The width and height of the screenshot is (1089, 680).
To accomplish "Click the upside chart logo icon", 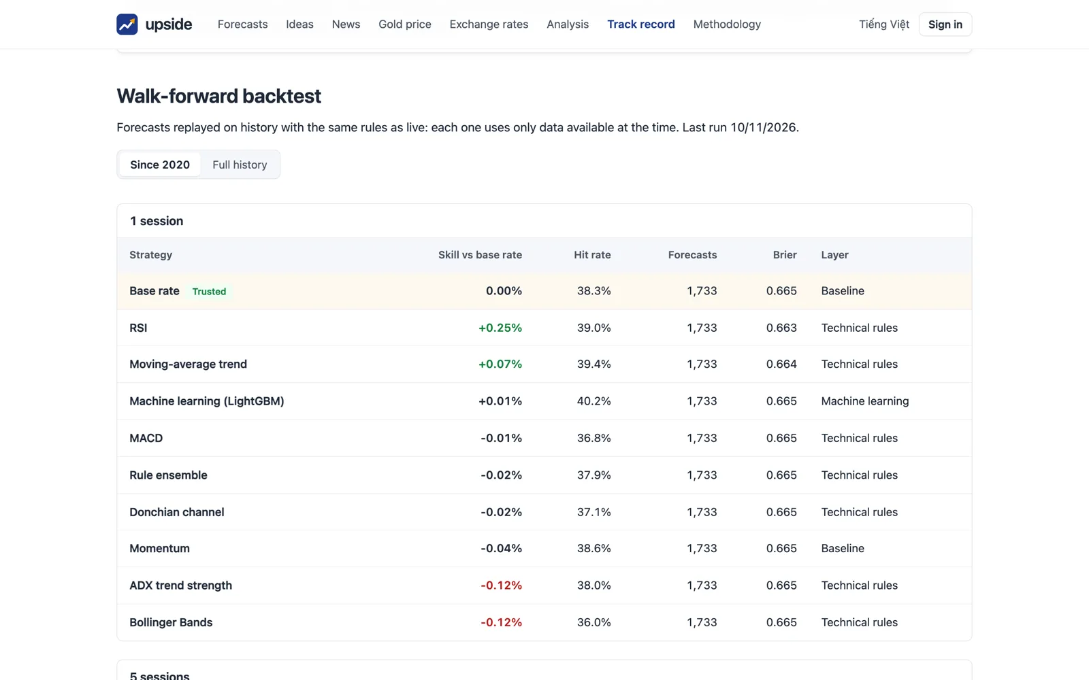I will coord(127,24).
